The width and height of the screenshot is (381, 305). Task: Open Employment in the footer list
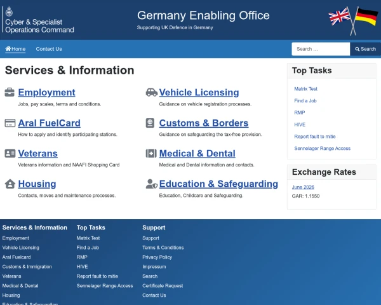(15, 238)
